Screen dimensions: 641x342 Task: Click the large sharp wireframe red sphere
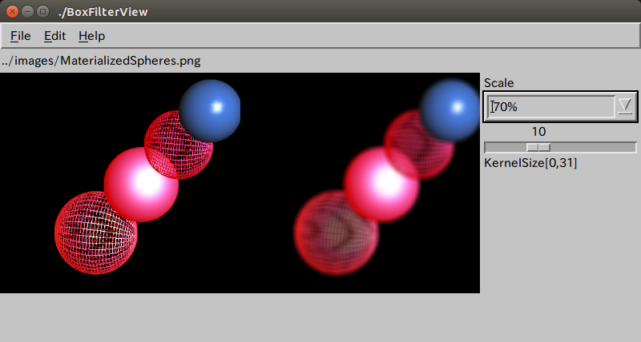(x=96, y=233)
